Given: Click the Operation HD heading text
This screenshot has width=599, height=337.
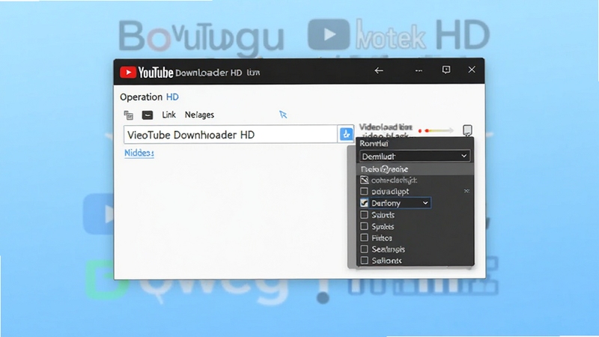Looking at the screenshot, I should click(149, 97).
